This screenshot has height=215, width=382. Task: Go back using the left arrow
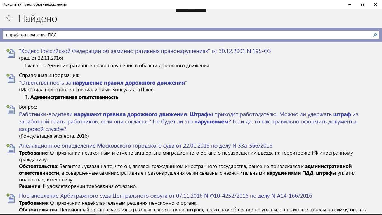click(10, 18)
